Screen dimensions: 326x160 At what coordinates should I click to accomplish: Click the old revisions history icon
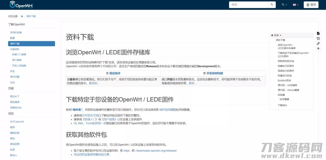point(318,38)
